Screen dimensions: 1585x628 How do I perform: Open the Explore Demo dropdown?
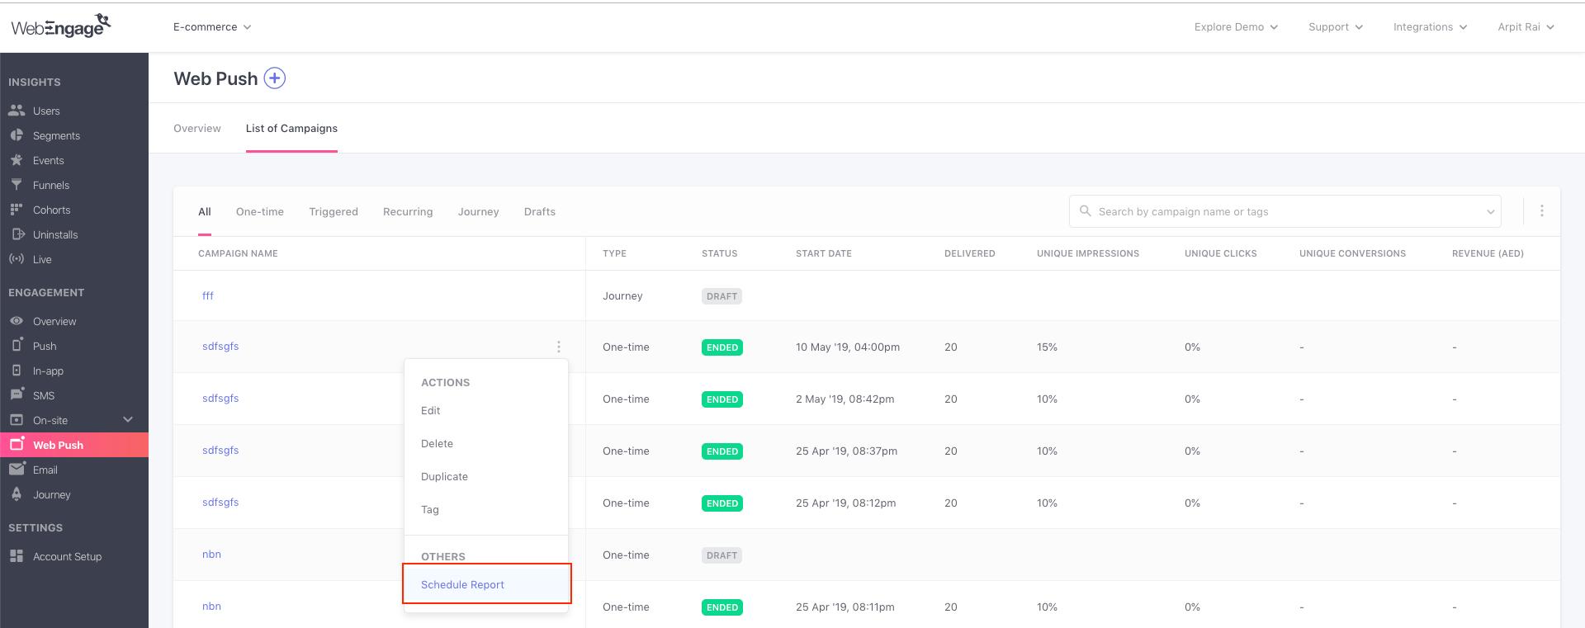tap(1236, 27)
